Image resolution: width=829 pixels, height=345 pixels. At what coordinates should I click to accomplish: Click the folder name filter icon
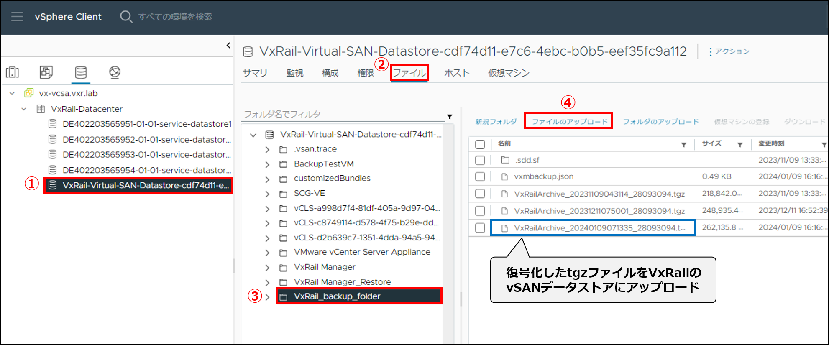coord(450,117)
